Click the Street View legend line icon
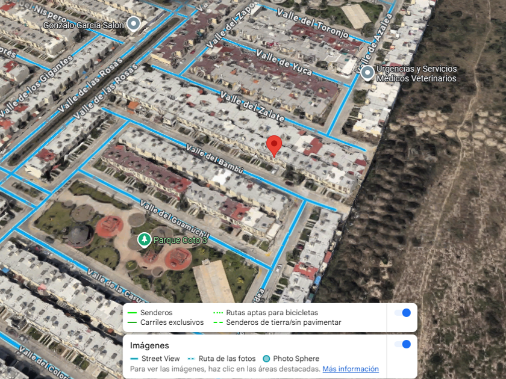The width and height of the screenshot is (506, 379). click(134, 359)
